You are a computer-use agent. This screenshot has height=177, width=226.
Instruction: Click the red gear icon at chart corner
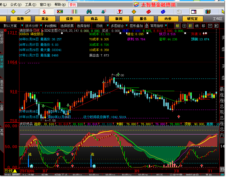pyautogui.click(x=5, y=30)
